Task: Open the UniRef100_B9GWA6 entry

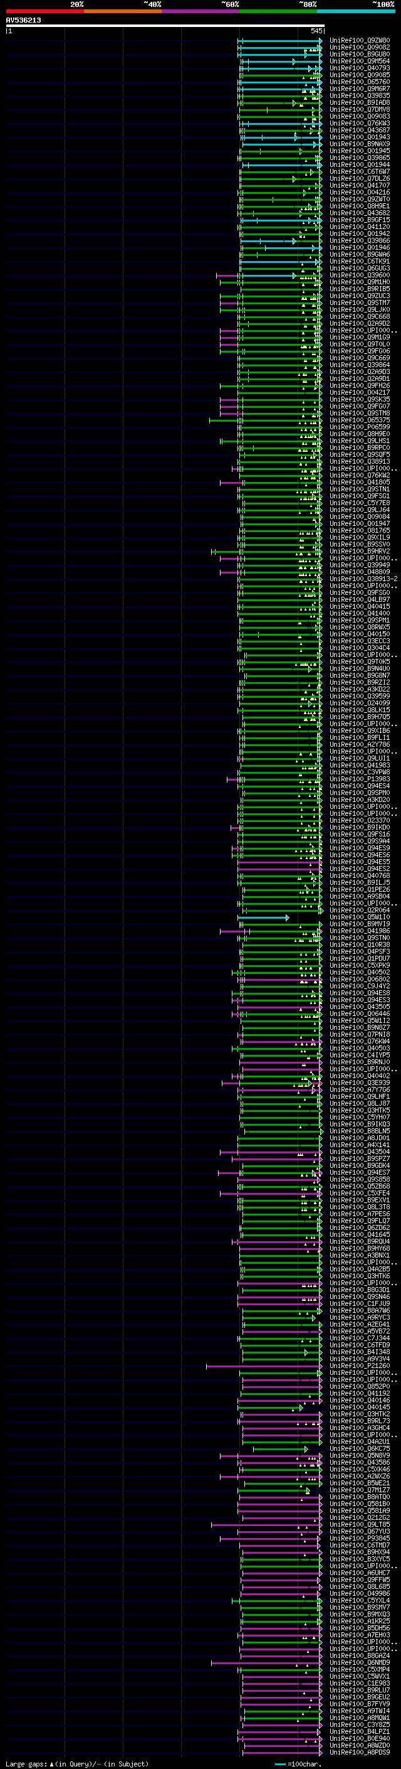Action: coord(359,255)
